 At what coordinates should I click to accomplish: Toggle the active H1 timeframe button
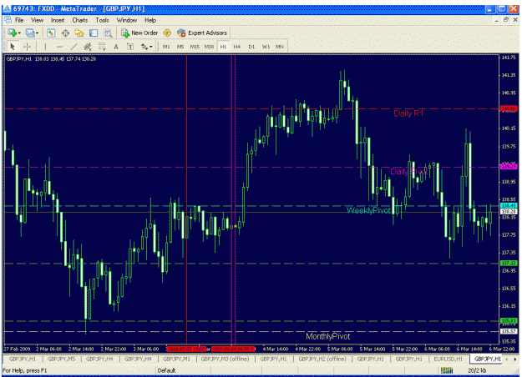point(223,47)
